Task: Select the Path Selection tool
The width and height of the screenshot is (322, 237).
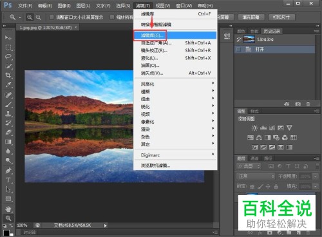Action: (x=8, y=189)
